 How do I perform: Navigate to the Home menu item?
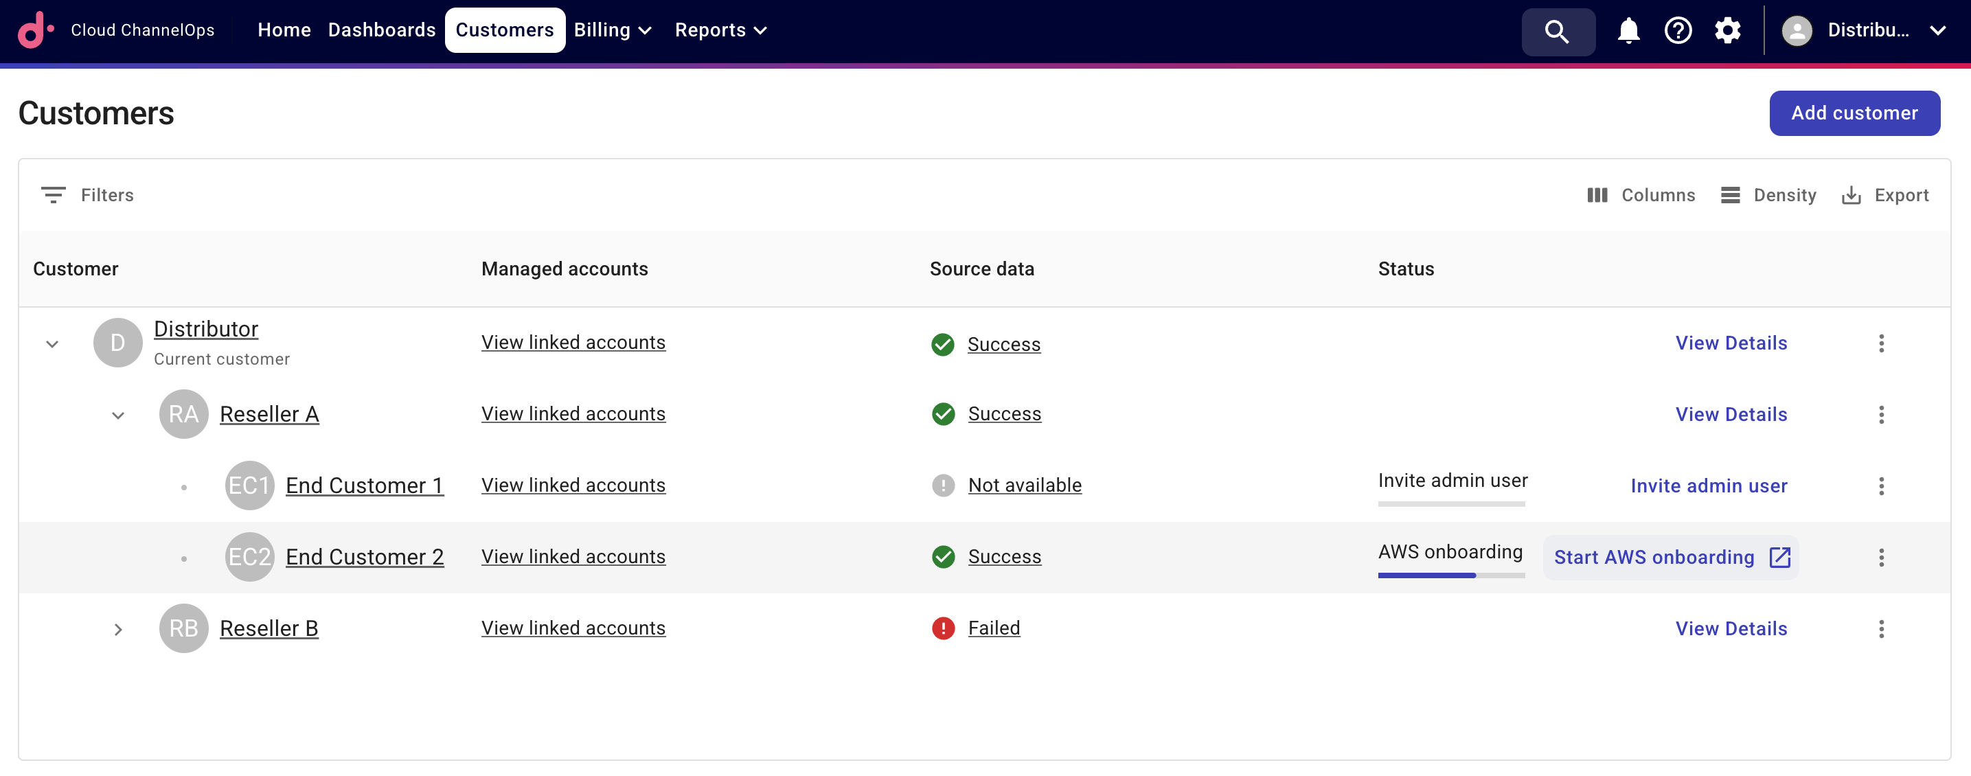[284, 30]
